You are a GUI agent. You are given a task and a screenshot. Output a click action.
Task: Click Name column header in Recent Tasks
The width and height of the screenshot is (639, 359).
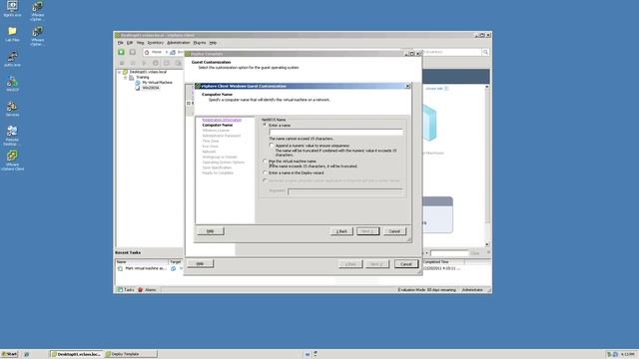coord(142,262)
